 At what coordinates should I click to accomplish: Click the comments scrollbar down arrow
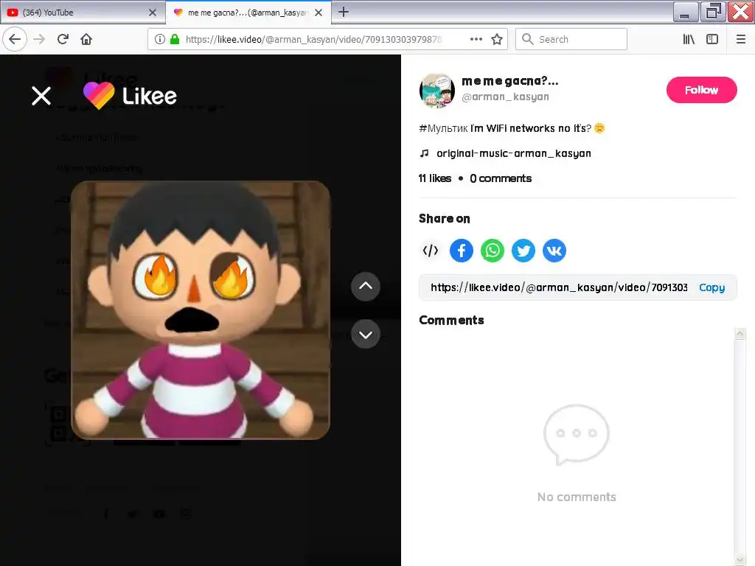(740, 559)
